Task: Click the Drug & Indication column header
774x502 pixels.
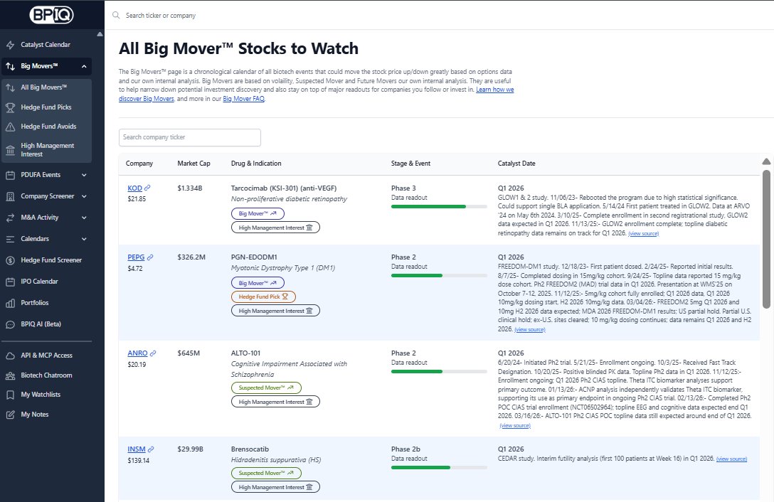Action: pyautogui.click(x=256, y=164)
